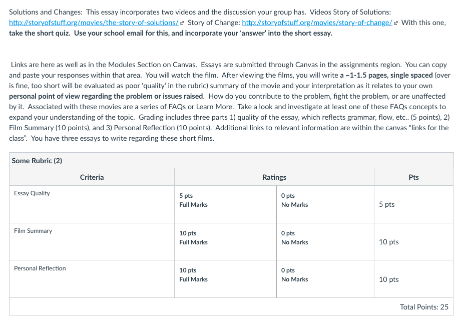Click the Some Rubric (2) title
Image resolution: width=468 pixels, height=326 pixels.
click(37, 161)
